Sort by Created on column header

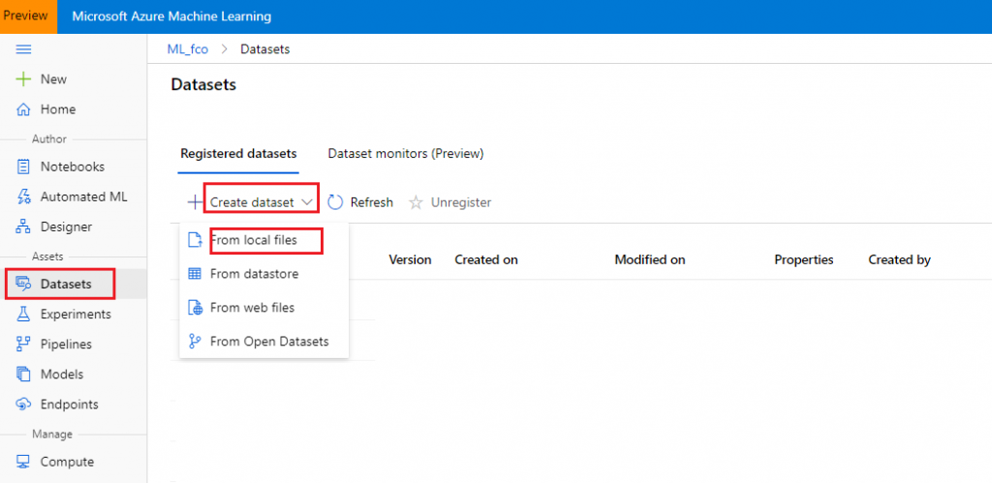coord(486,259)
